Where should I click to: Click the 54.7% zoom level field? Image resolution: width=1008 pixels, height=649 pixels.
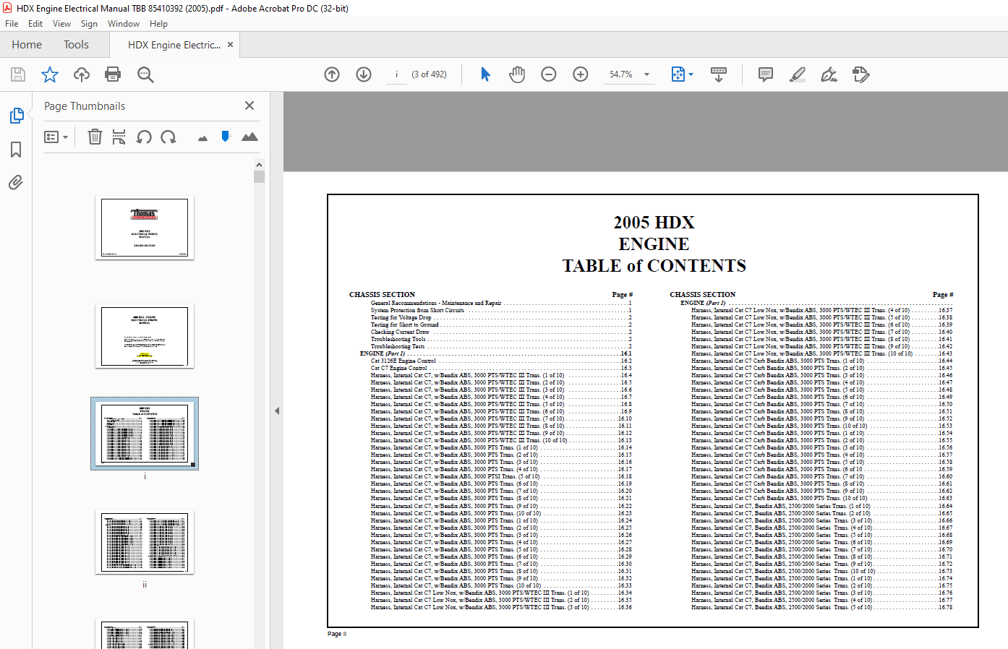click(x=620, y=74)
